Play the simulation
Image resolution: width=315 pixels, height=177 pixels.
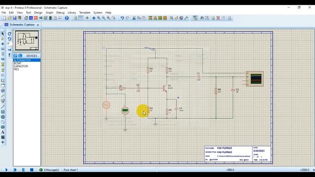[6, 170]
